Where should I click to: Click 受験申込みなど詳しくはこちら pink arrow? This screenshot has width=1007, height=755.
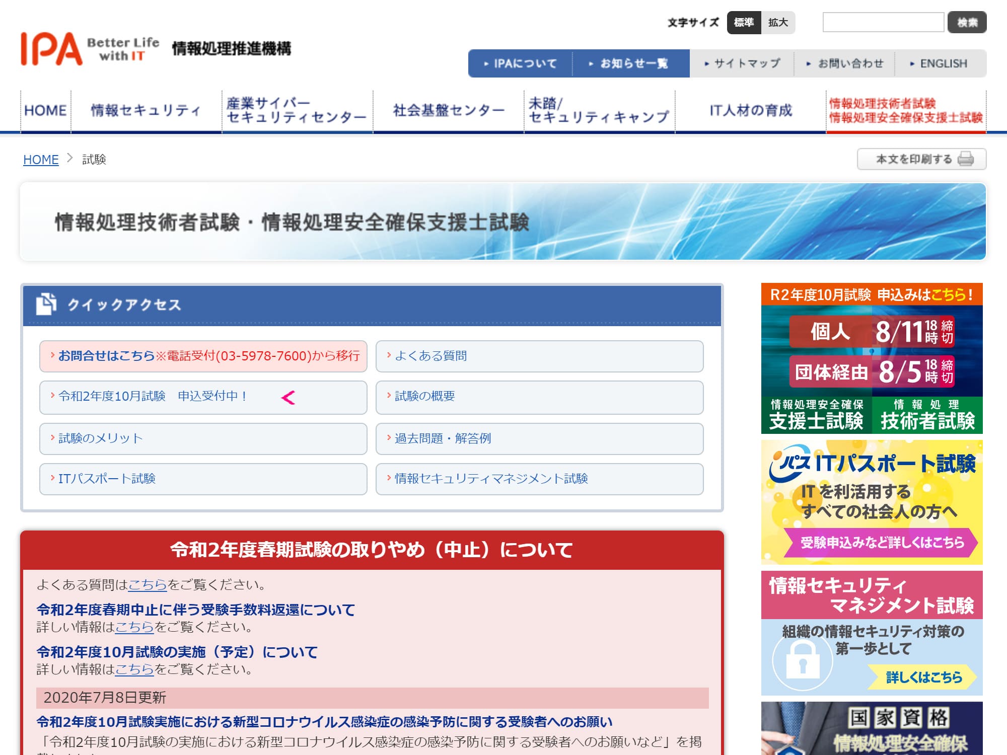point(882,543)
